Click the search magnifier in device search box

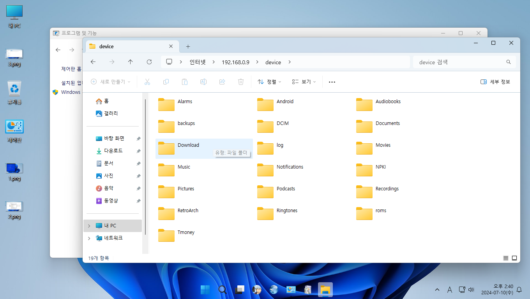(x=509, y=62)
